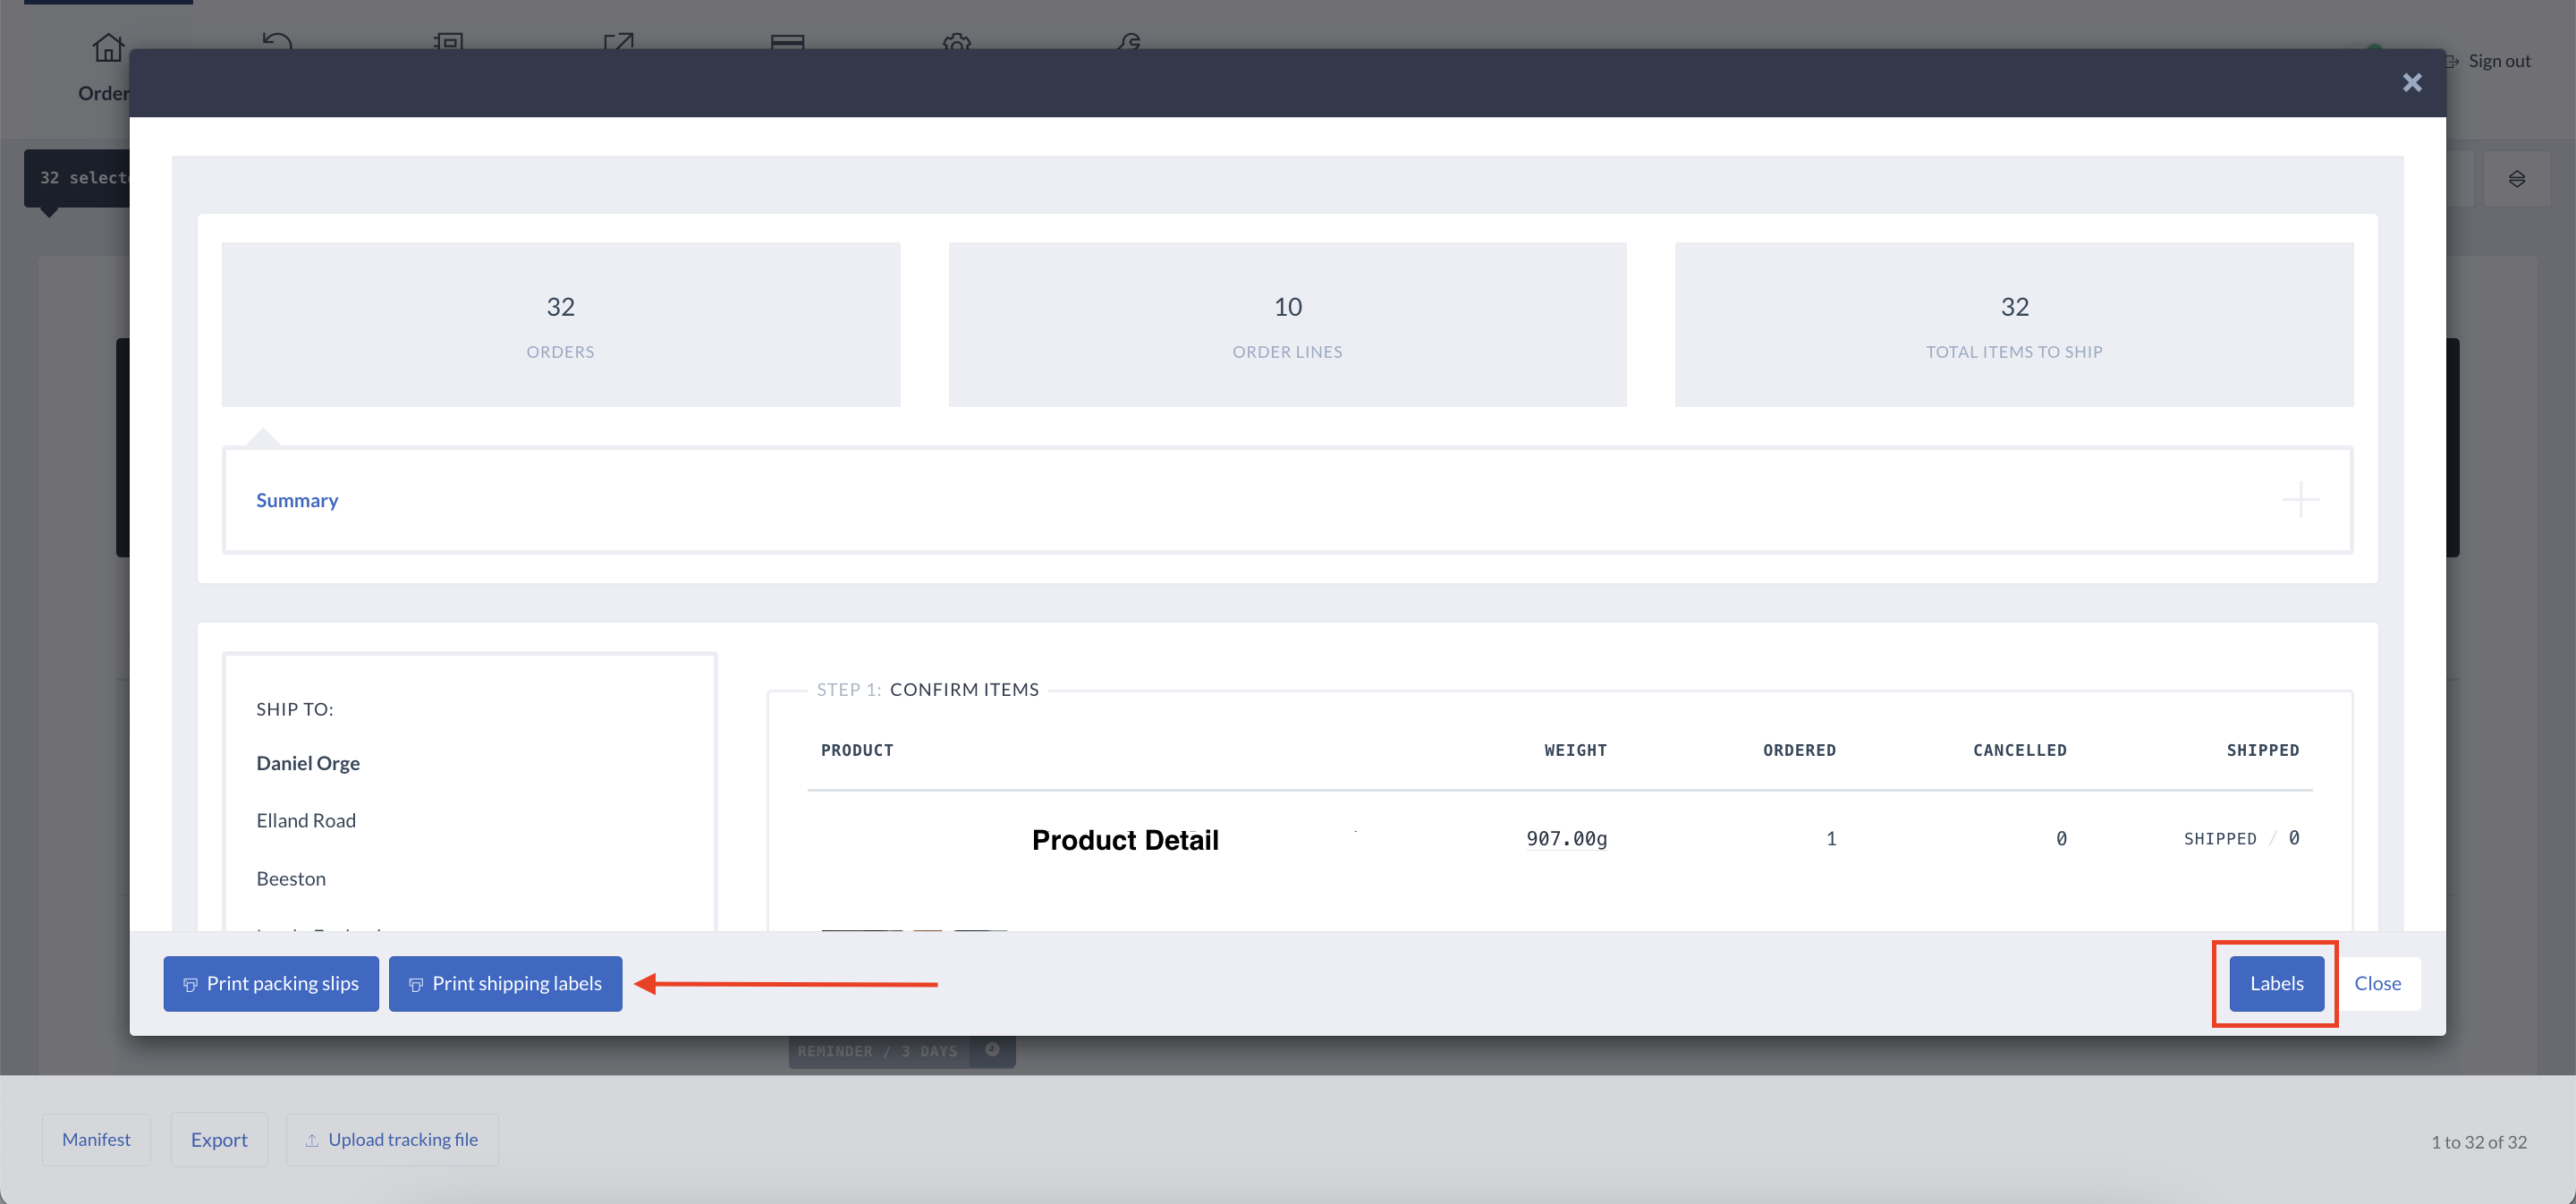This screenshot has width=2576, height=1204.
Task: Click the '1 to 32 of 32' pagination text
Action: (x=2478, y=1141)
